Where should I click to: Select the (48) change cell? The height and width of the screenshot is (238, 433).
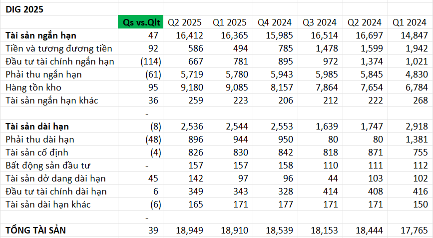[140, 139]
